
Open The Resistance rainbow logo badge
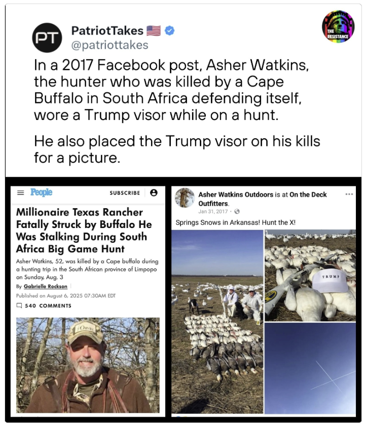click(338, 26)
